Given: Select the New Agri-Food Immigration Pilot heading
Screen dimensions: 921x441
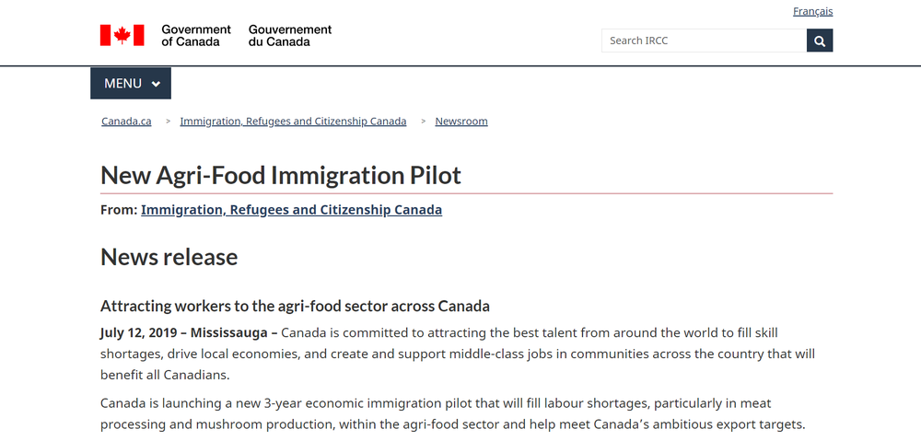Looking at the screenshot, I should pyautogui.click(x=281, y=175).
